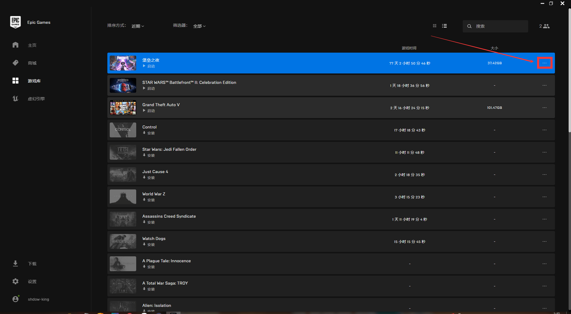Install A Total War Saga: TROY
The height and width of the screenshot is (314, 571).
(x=149, y=289)
